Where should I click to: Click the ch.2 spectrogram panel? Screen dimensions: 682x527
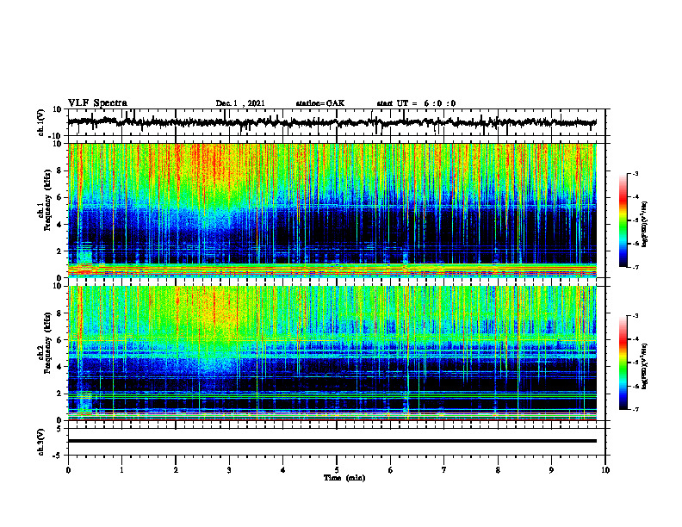[332, 353]
